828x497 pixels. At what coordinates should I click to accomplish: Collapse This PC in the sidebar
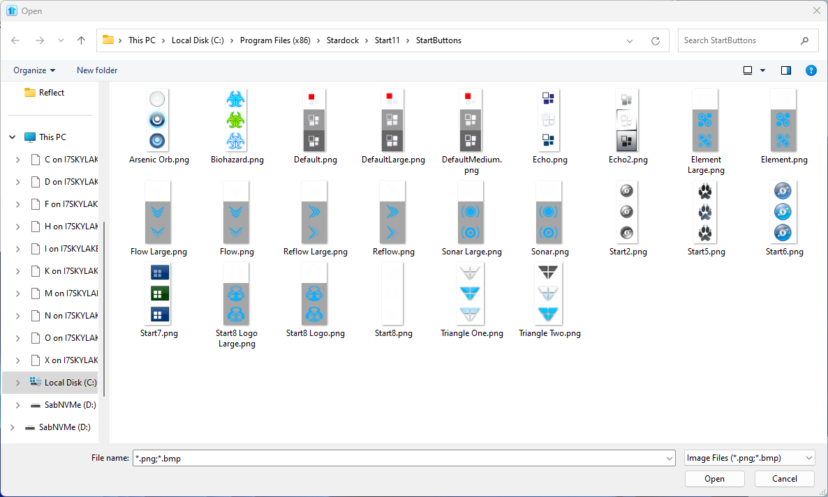[12, 137]
